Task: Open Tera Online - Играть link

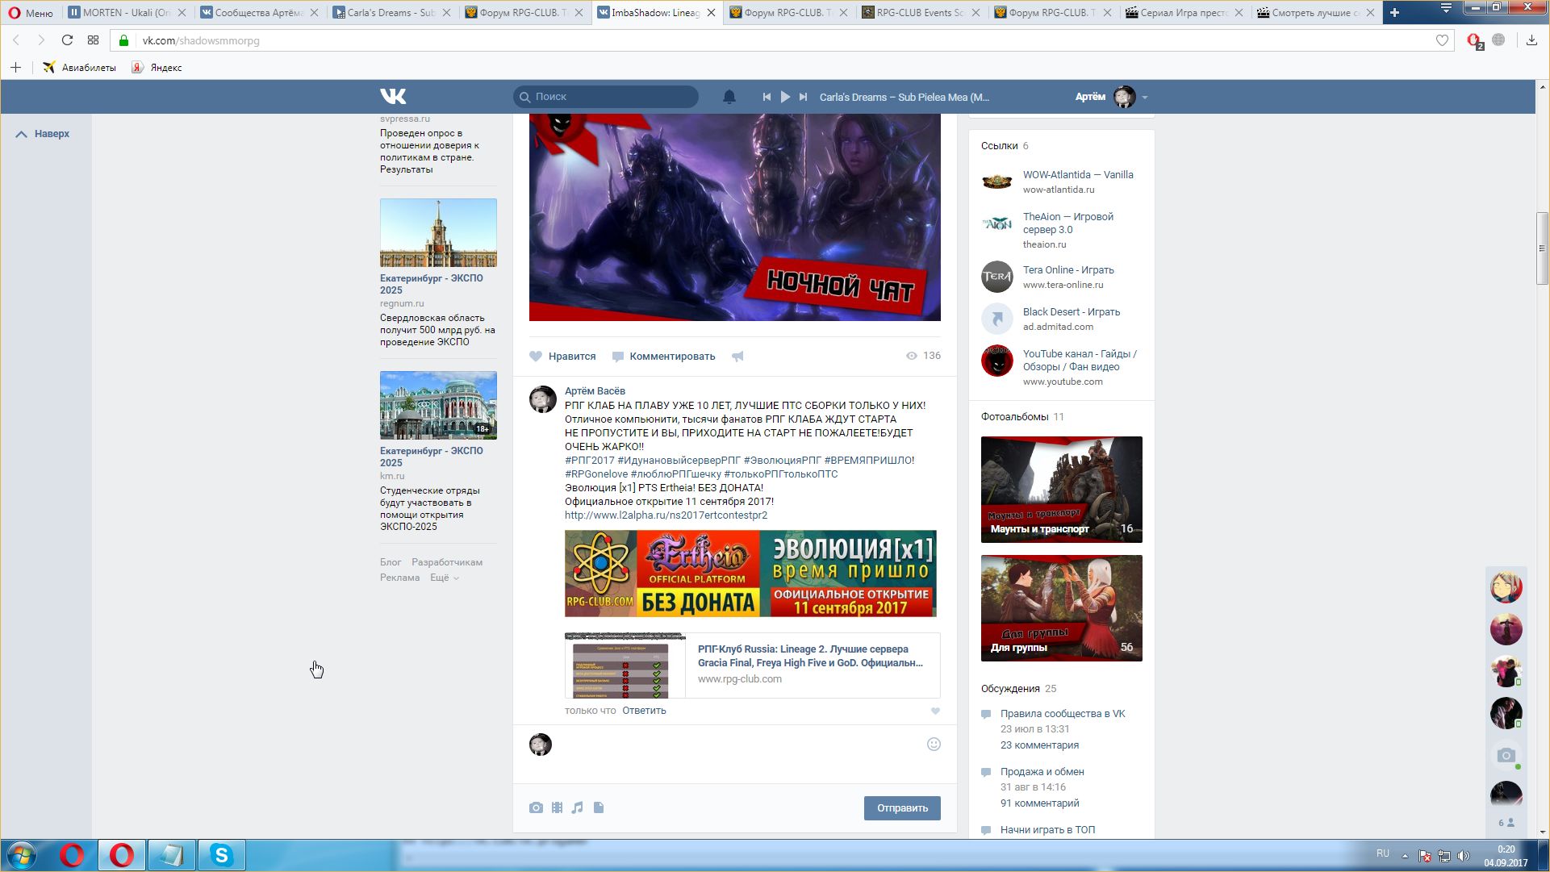Action: 1068,270
